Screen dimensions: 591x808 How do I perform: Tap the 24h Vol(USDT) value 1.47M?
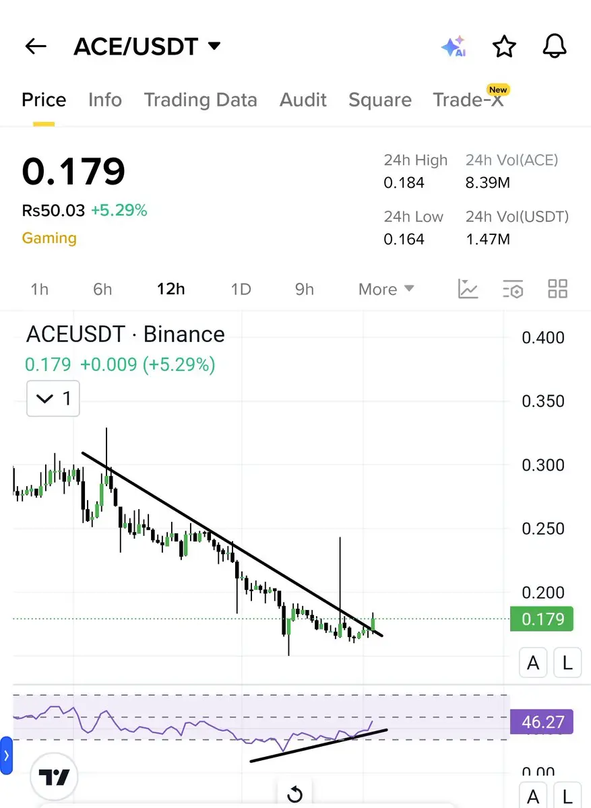pyautogui.click(x=487, y=239)
